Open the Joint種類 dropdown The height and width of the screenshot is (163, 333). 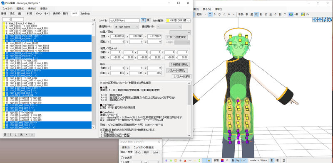(178, 21)
